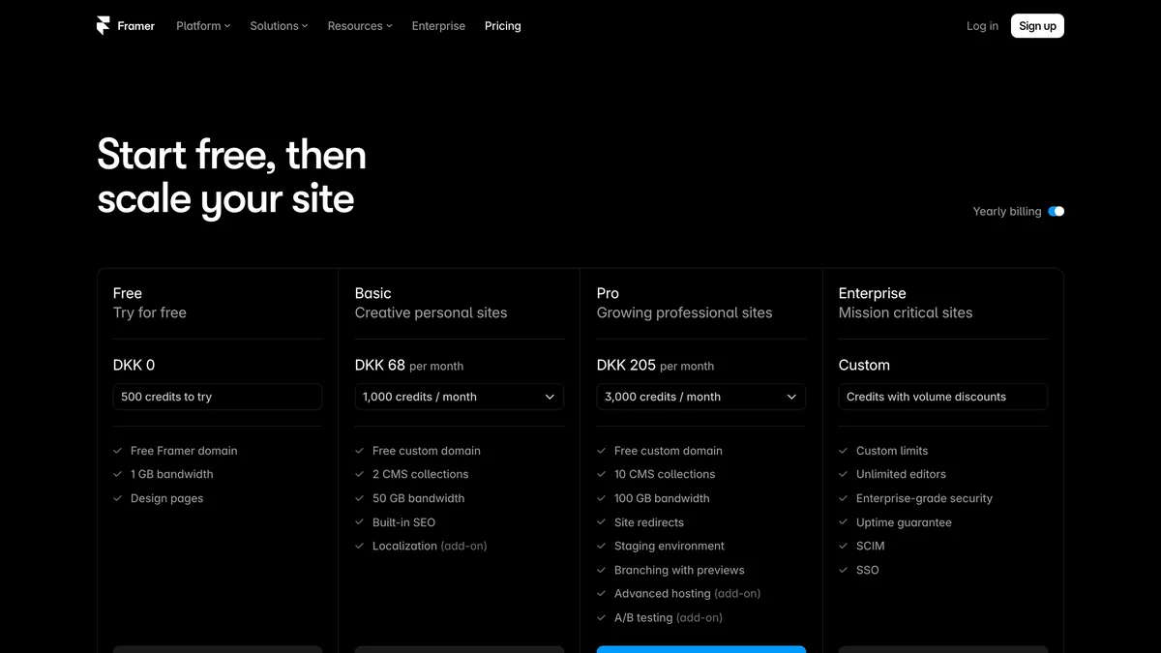Click the checkmark beside Custom limits
1161x653 pixels.
click(x=844, y=451)
